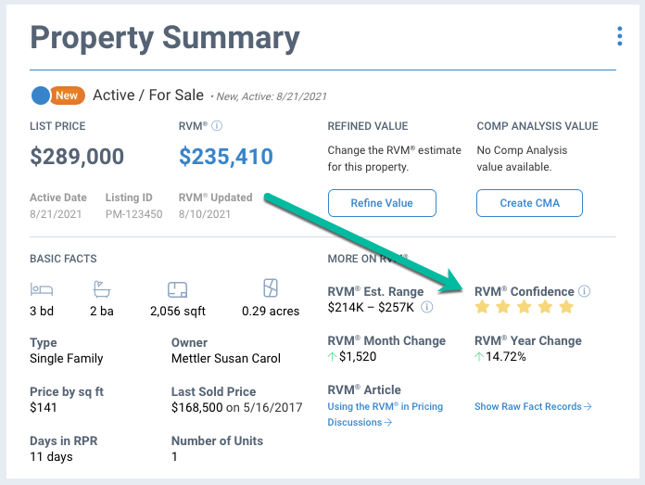
Task: Click the Refine Value button
Action: coord(381,203)
